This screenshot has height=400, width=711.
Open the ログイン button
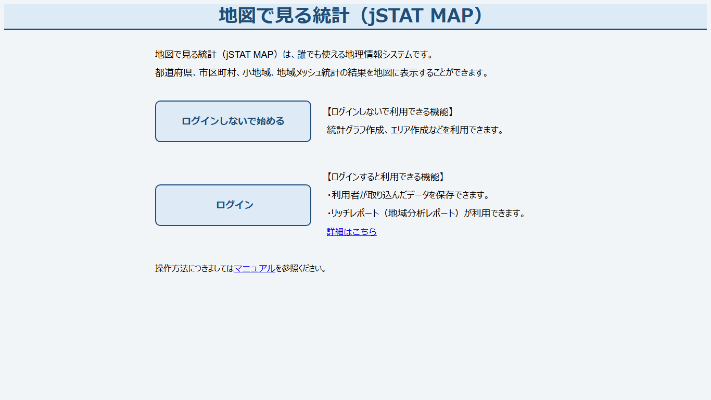tap(233, 205)
